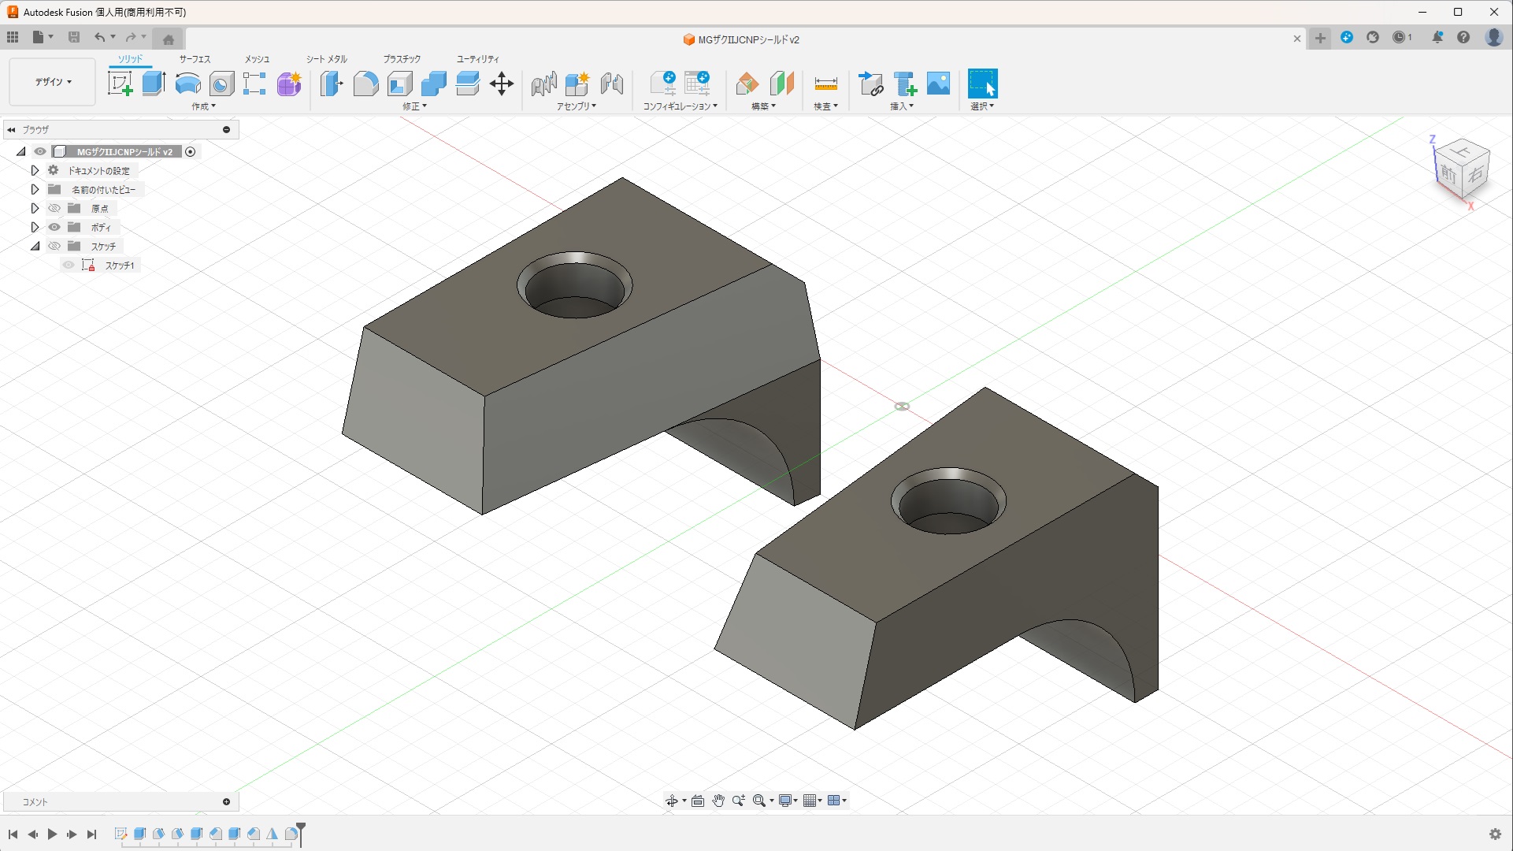Open the 作成 menu dropdown
Screen dimensions: 1513x851
(203, 106)
